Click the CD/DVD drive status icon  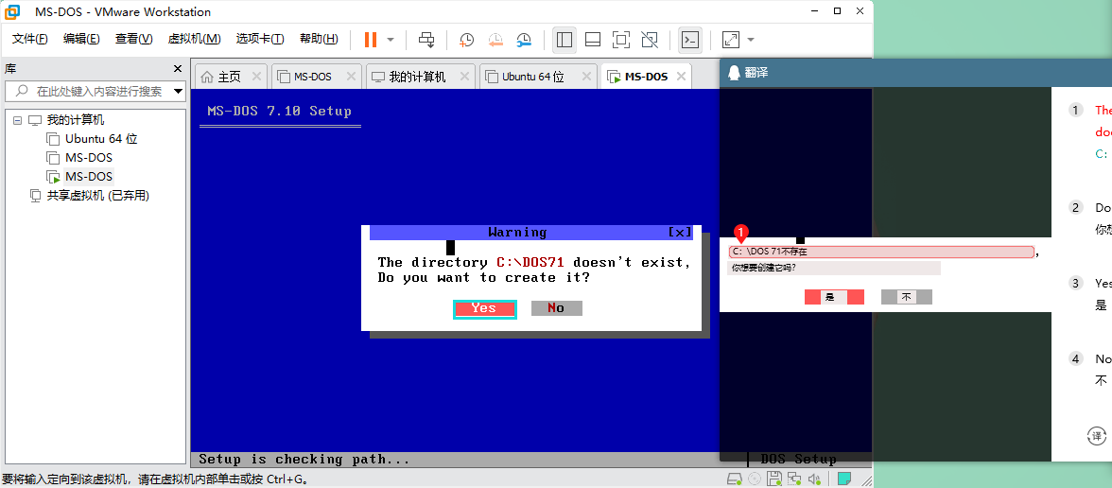pos(756,479)
